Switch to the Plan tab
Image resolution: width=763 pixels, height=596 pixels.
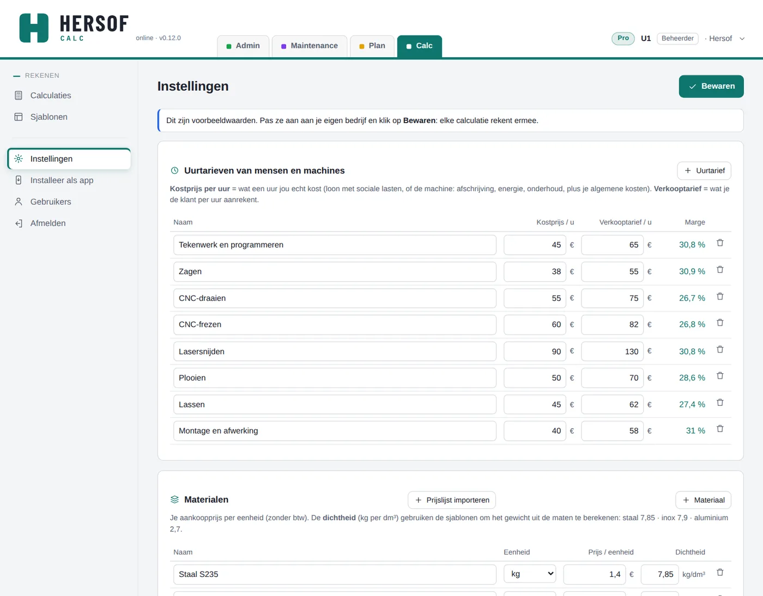pos(372,46)
